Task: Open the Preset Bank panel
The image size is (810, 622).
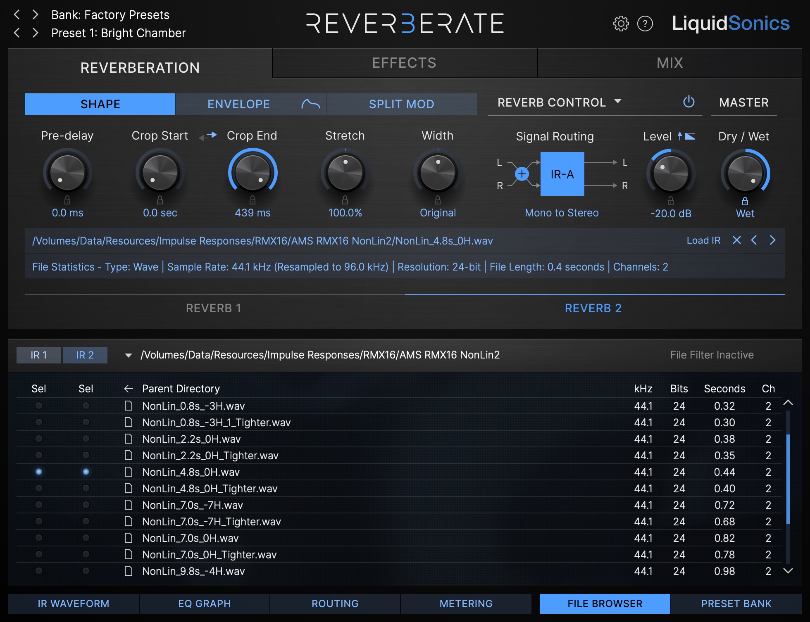Action: [x=736, y=603]
